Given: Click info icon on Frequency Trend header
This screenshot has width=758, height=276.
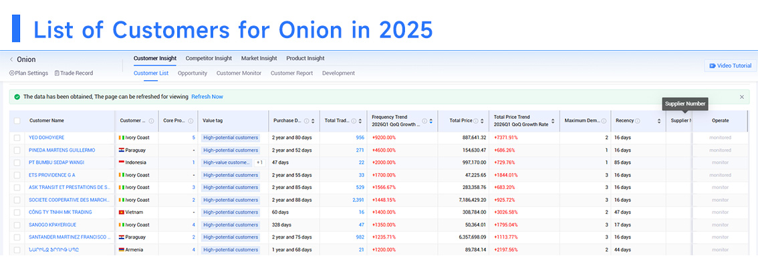Looking at the screenshot, I should coord(424,121).
